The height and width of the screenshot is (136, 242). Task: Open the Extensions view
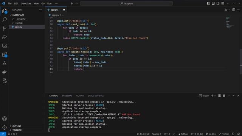(5, 54)
